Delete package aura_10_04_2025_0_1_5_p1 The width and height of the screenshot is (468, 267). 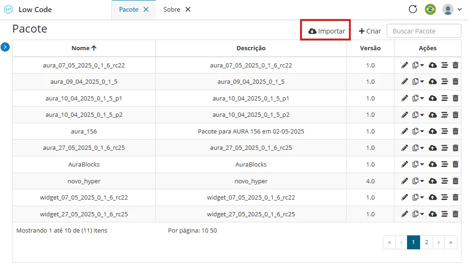point(455,98)
